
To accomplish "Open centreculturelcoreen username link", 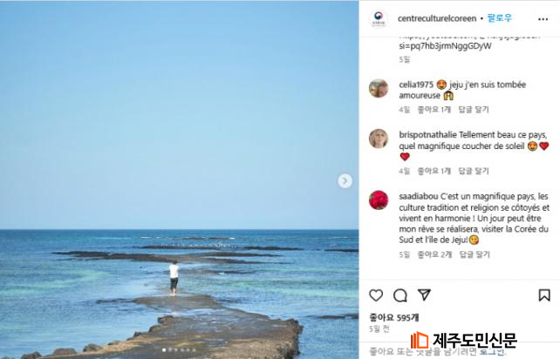I will tap(437, 18).
